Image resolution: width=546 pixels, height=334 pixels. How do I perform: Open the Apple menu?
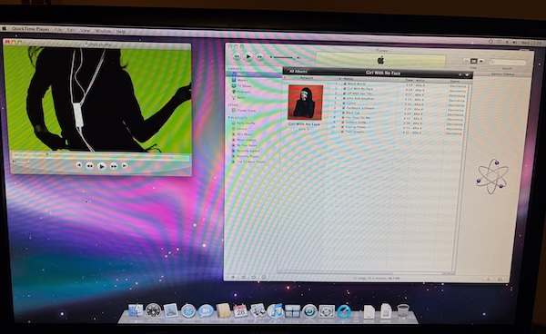tap(5, 28)
